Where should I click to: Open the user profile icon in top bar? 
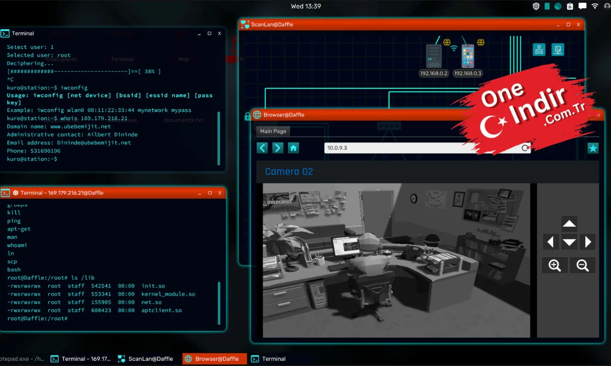pos(606,6)
